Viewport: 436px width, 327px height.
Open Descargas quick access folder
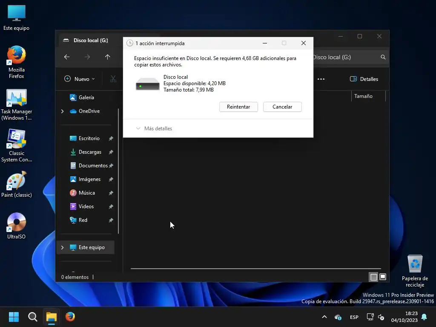pos(85,152)
